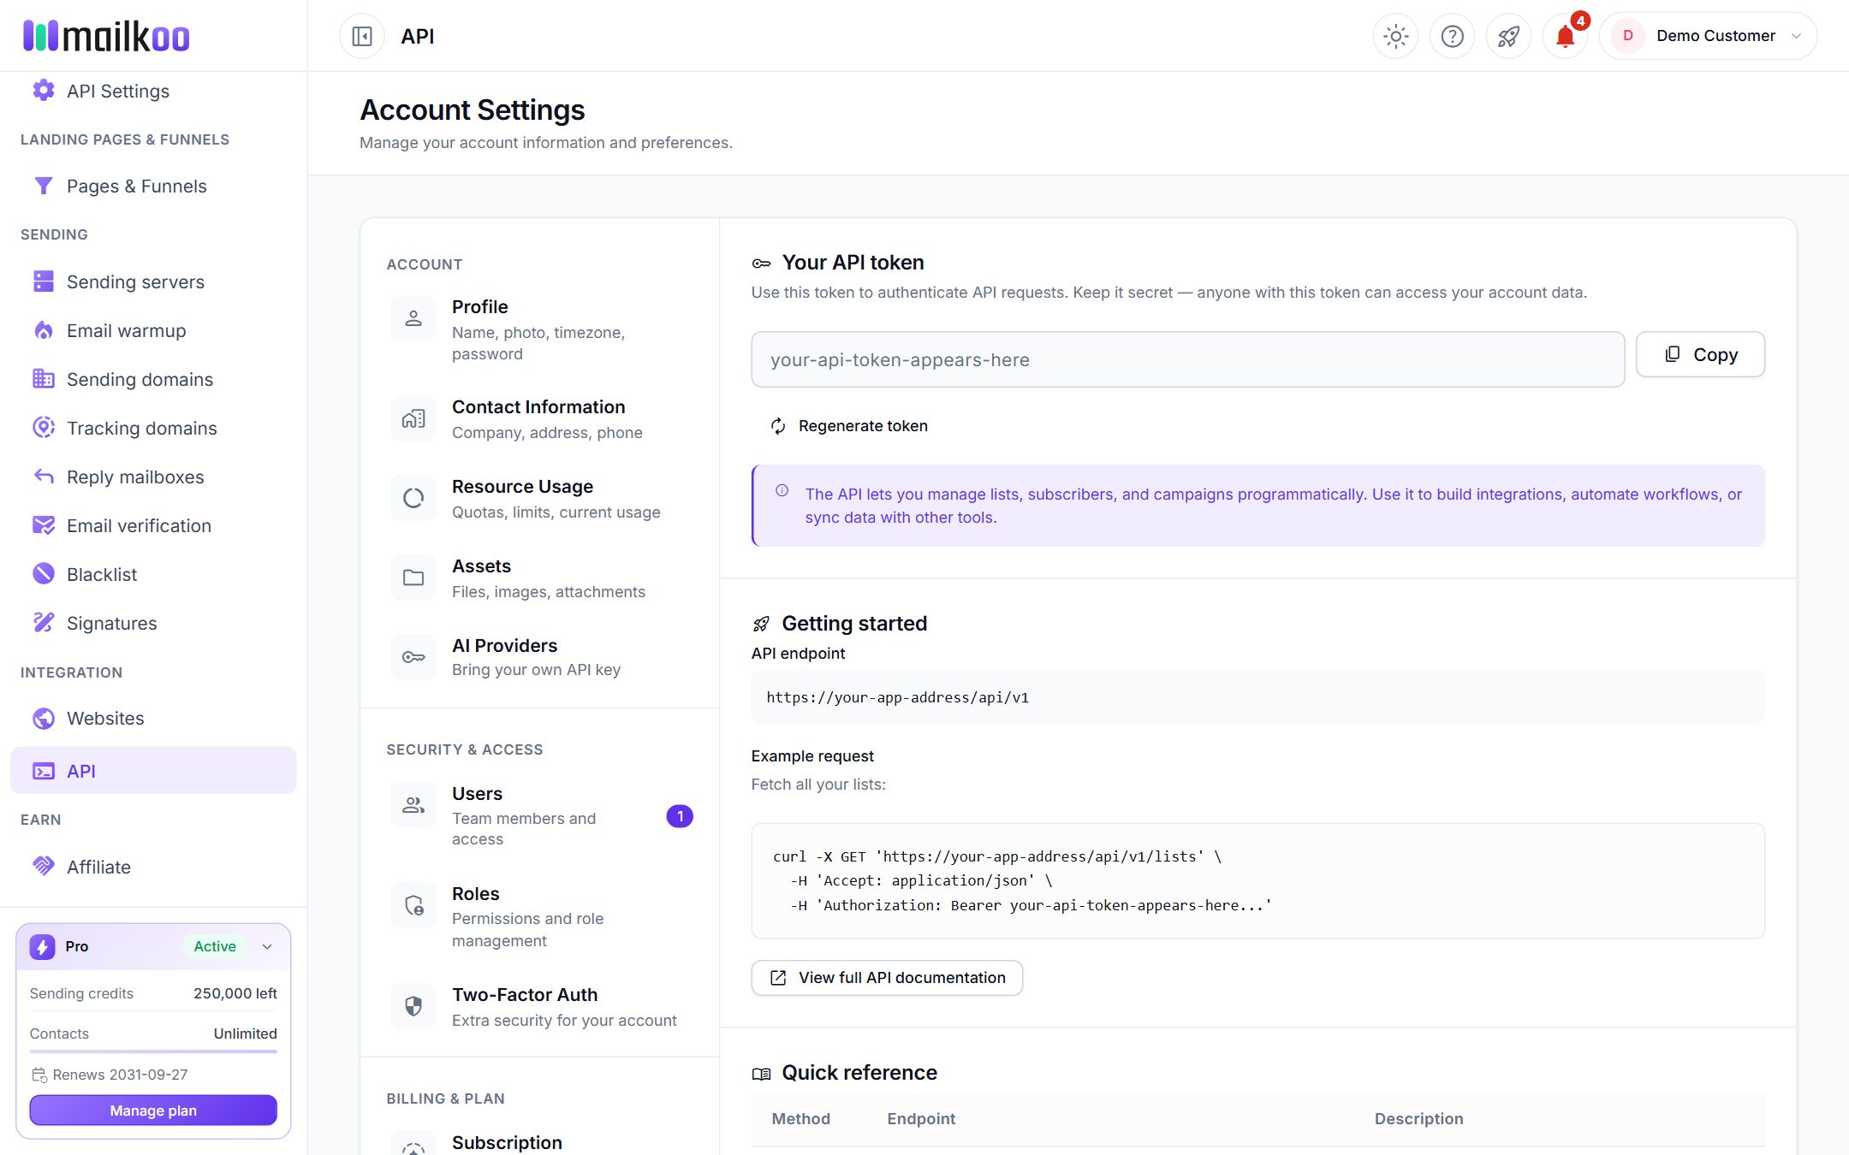Open help with the question mark icon

pos(1452,36)
